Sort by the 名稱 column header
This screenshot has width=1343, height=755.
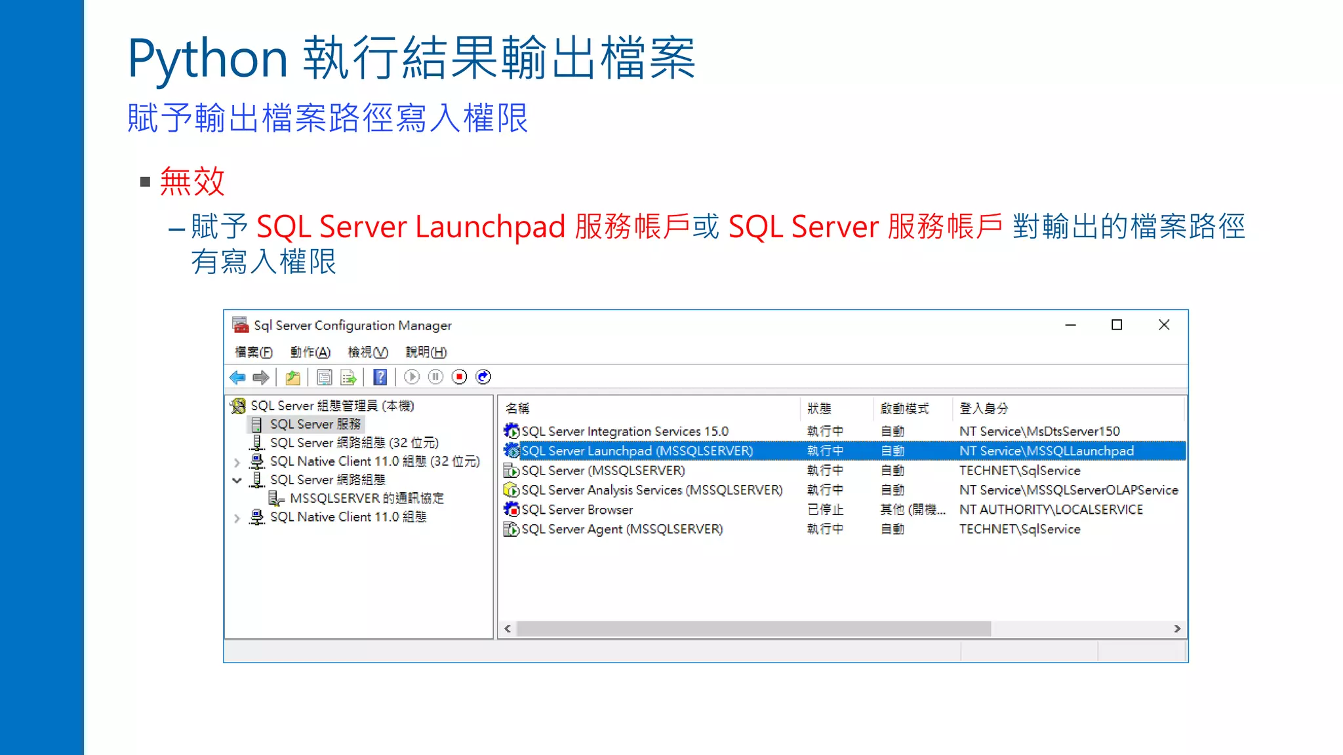click(x=649, y=408)
